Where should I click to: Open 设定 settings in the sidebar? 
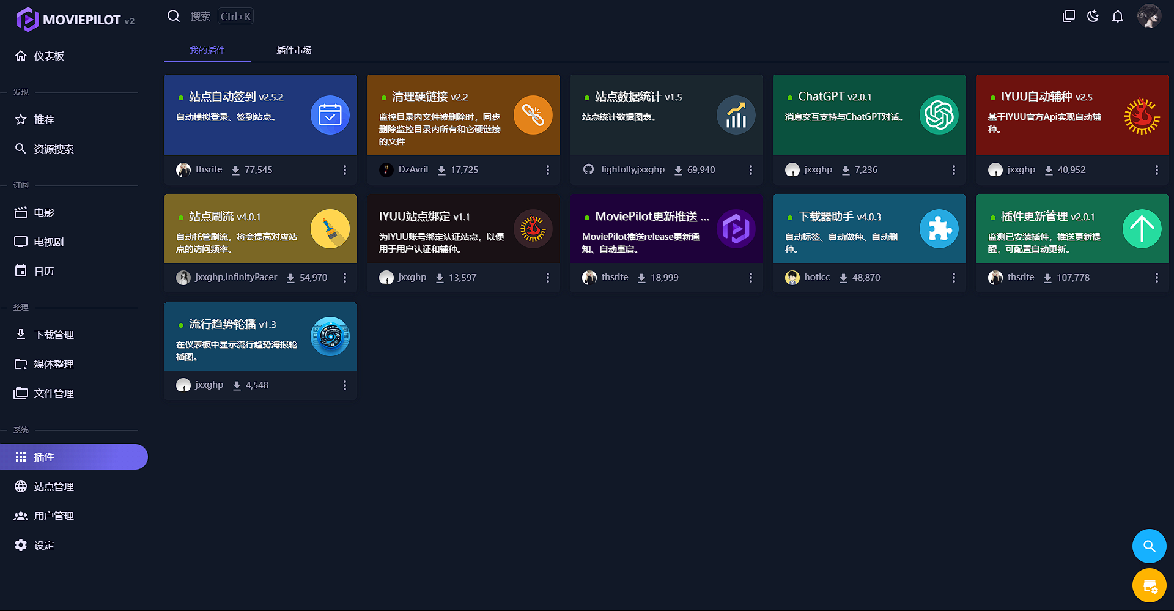pos(73,545)
